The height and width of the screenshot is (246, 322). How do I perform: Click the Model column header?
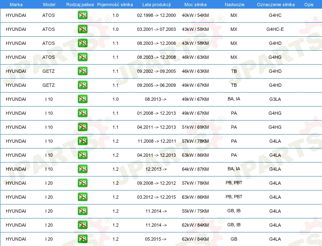point(49,5)
